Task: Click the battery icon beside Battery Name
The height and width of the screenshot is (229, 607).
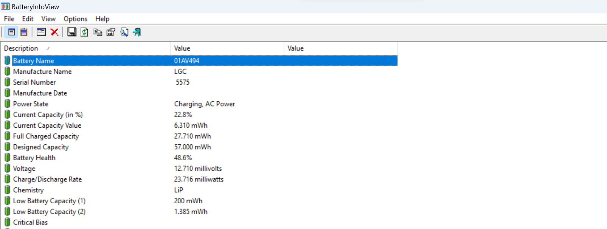Action: pos(7,60)
